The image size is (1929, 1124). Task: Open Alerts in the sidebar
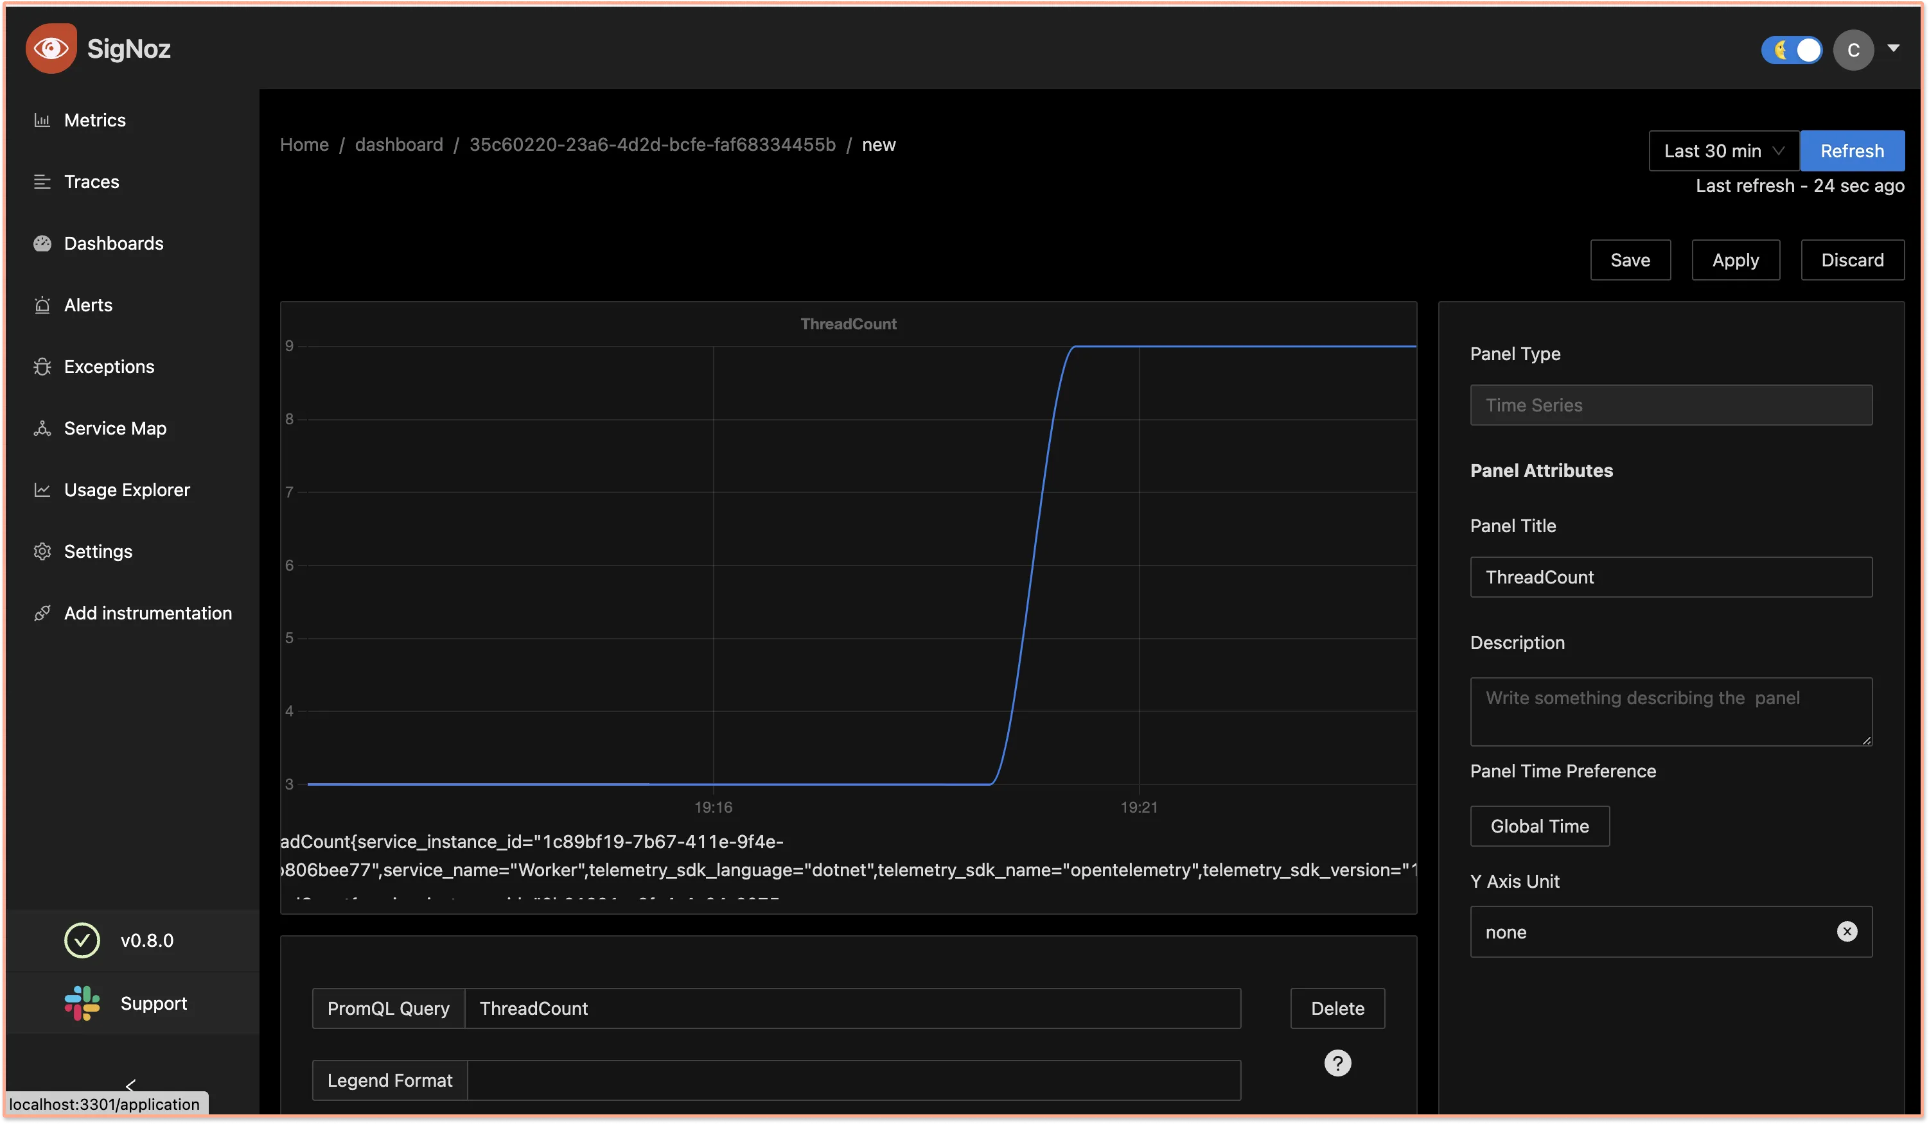[x=88, y=304]
